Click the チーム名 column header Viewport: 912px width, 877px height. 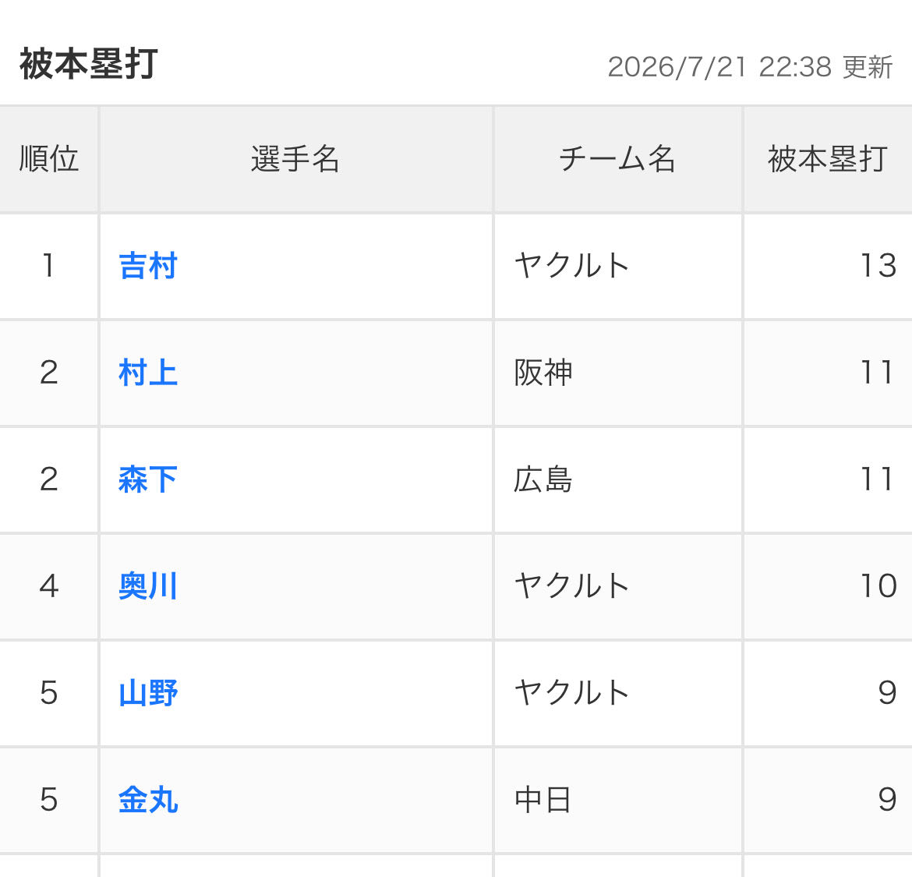click(x=617, y=159)
